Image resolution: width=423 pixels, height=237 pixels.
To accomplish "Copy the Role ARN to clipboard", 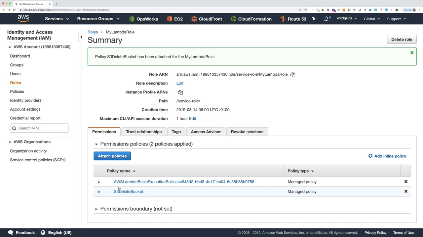I will click(293, 75).
